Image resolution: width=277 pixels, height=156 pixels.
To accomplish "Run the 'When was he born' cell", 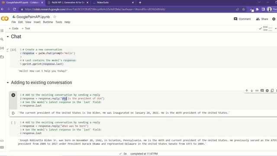I will (13, 123).
